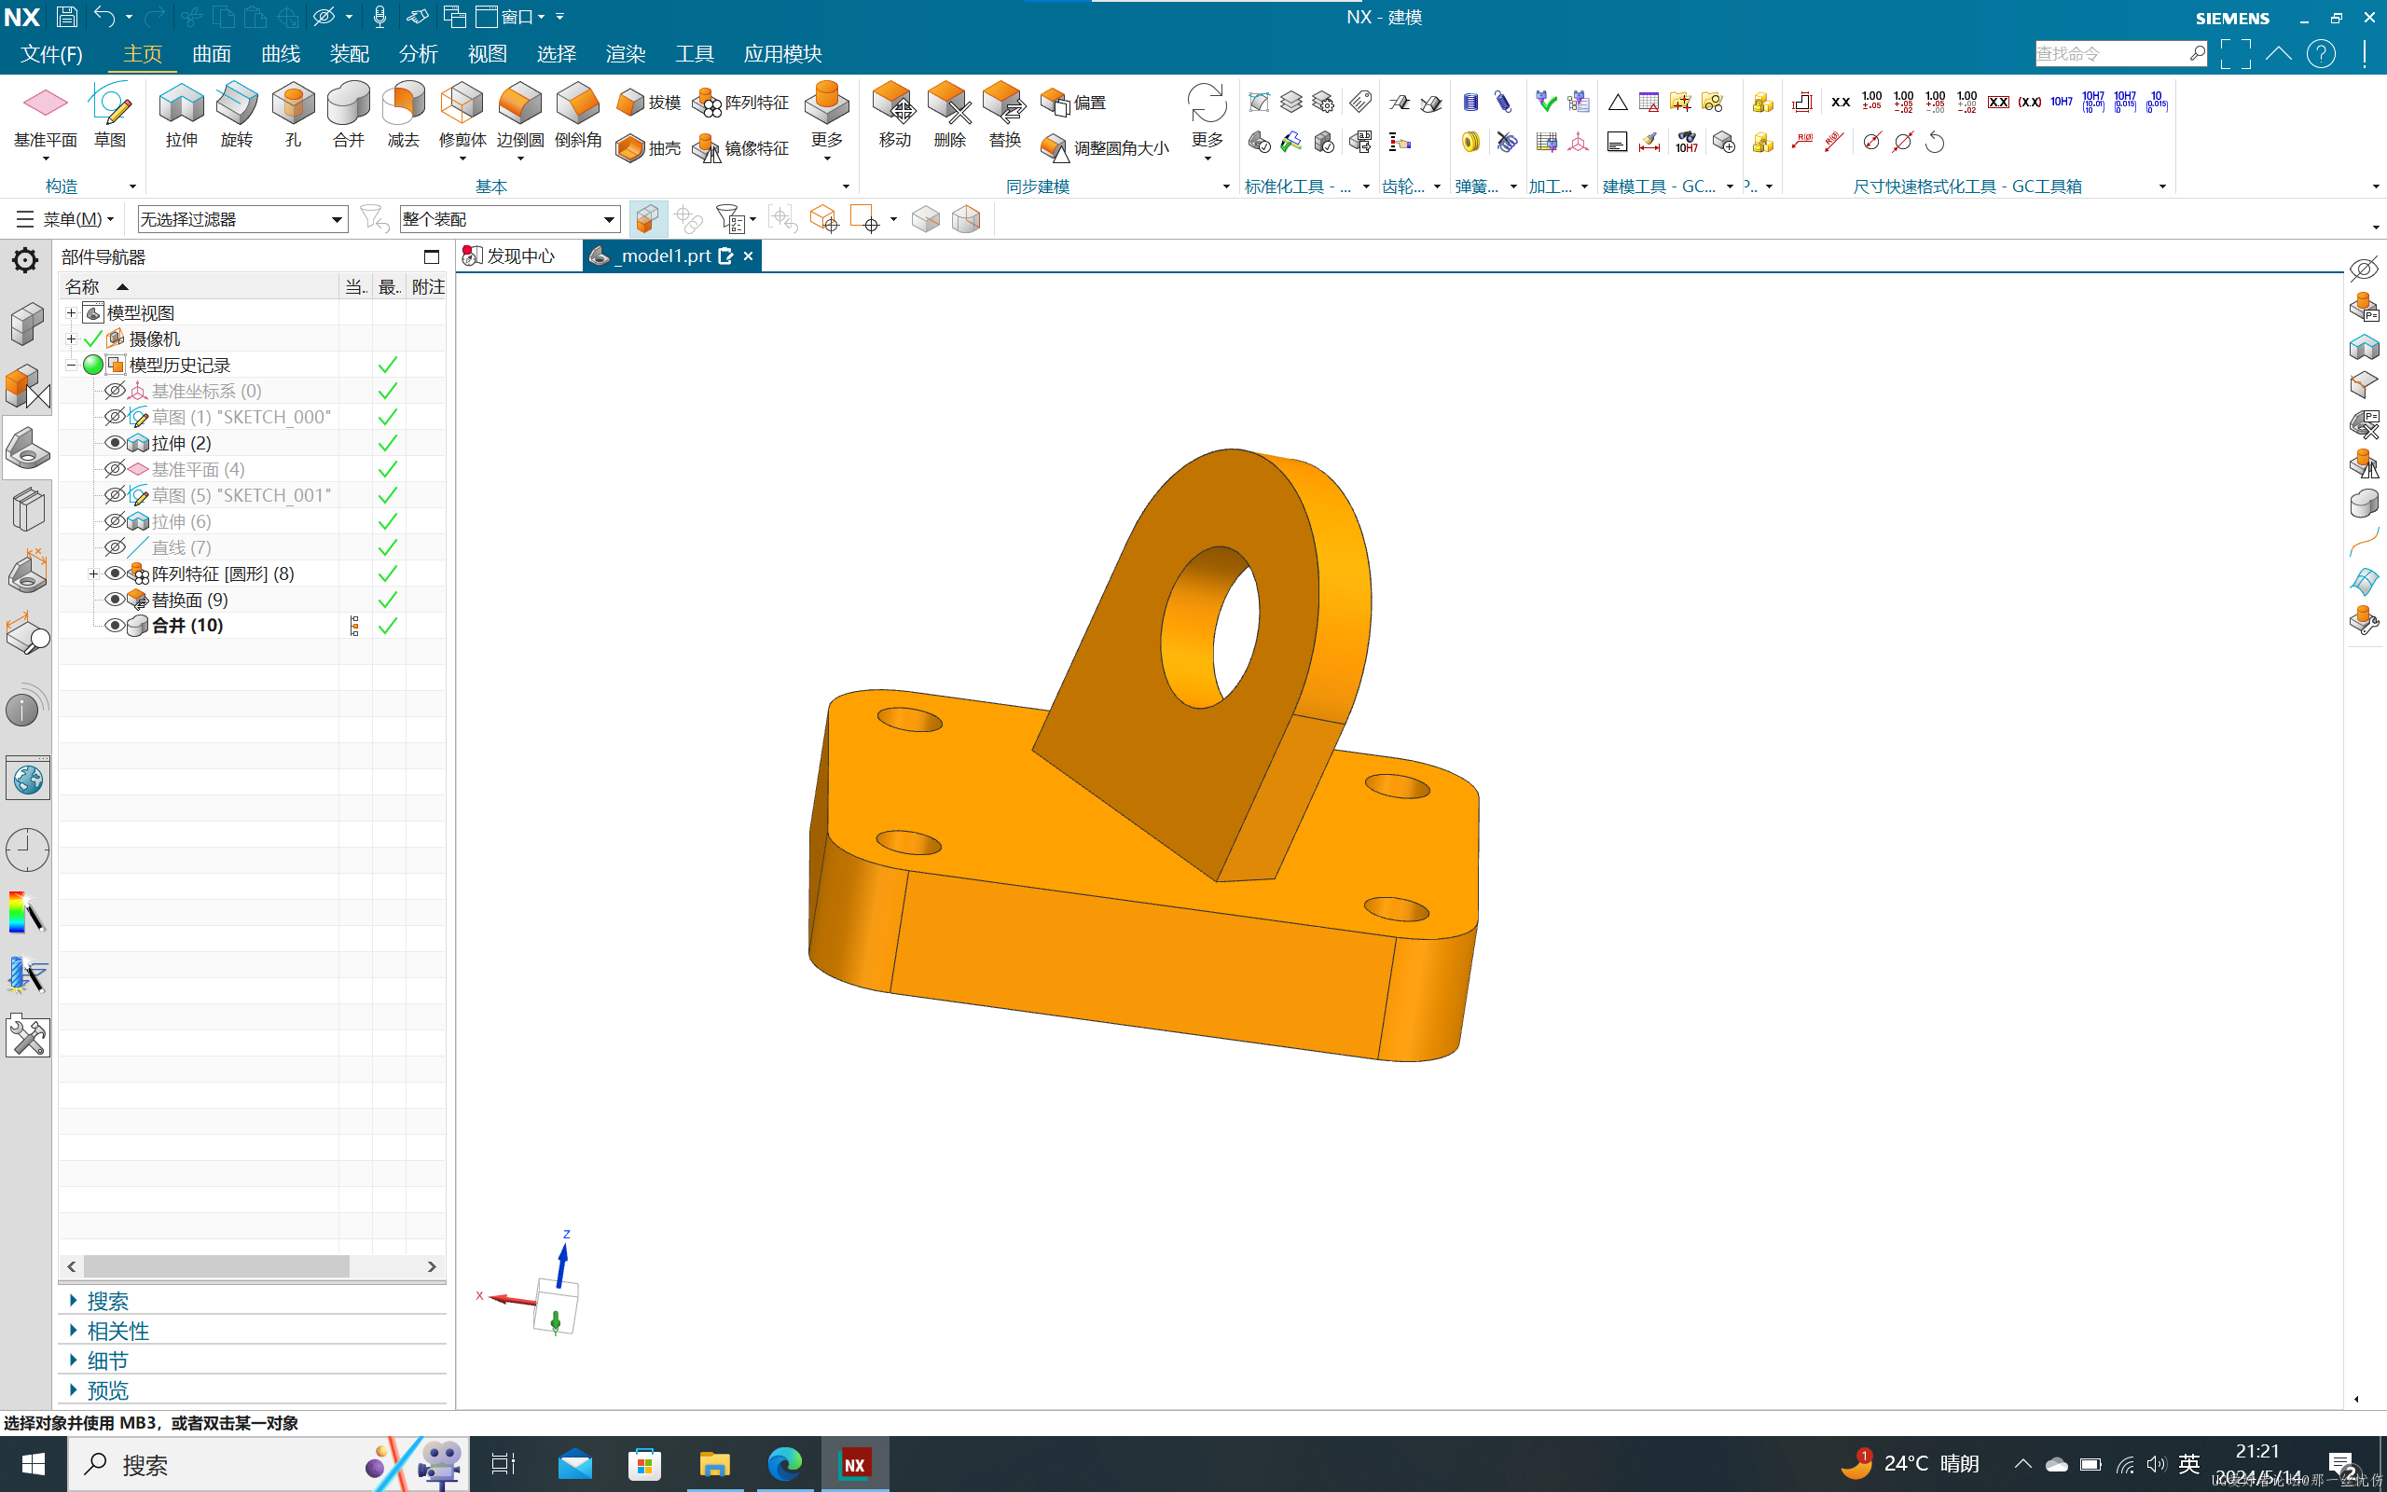Expand the 相关性 panel section
The image size is (2387, 1492).
point(107,1330)
